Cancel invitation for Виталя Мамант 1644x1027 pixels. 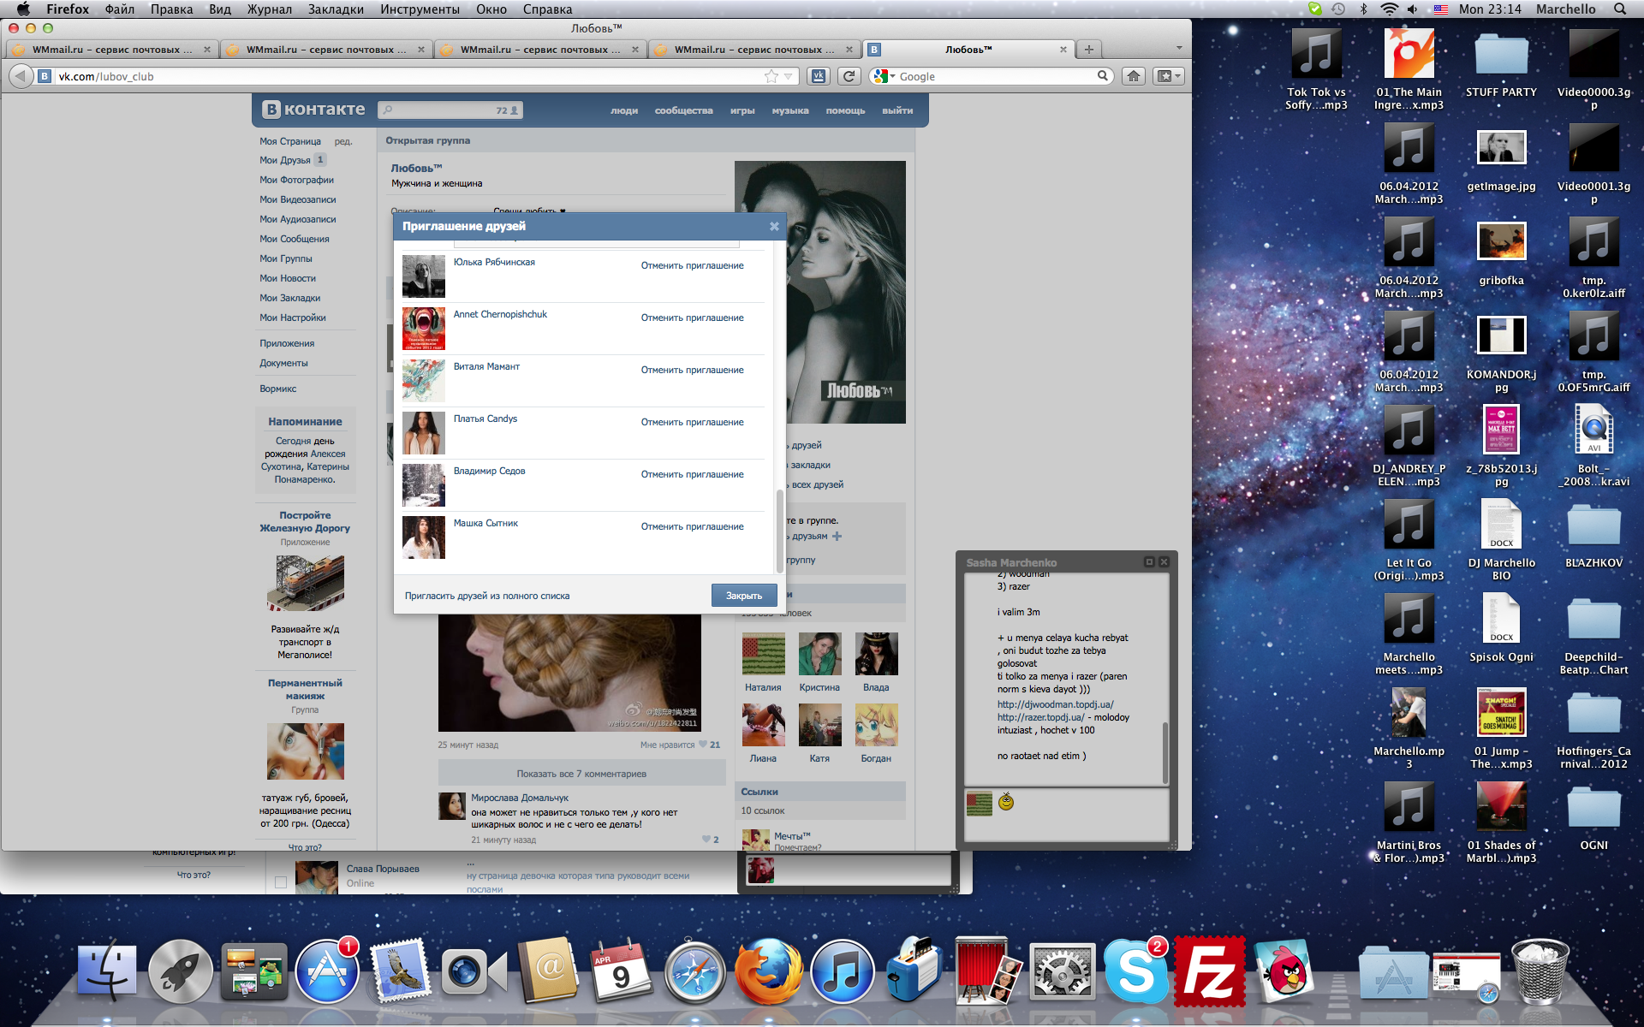[x=692, y=370]
